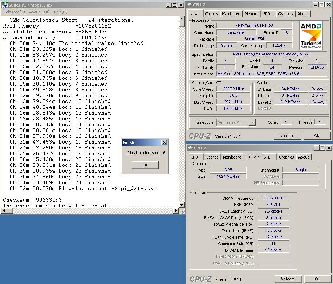The image size is (333, 284).
Task: Open the About...(A) menu in Super PI
Action: click(x=39, y=12)
